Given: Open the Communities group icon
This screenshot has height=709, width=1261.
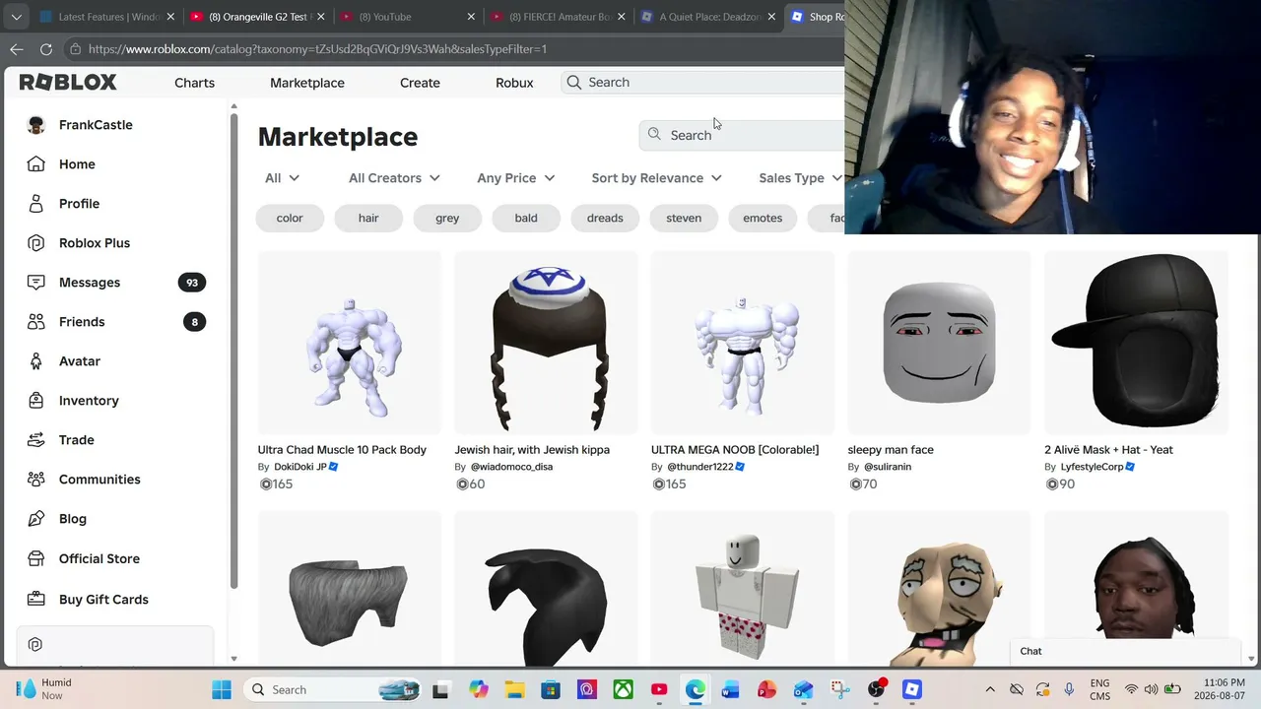Looking at the screenshot, I should click(36, 480).
